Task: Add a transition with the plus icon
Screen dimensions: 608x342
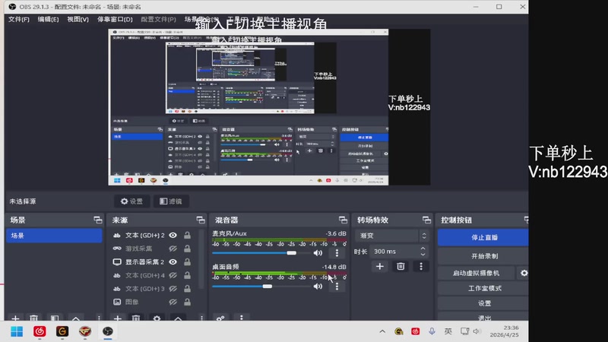Action: [379, 267]
